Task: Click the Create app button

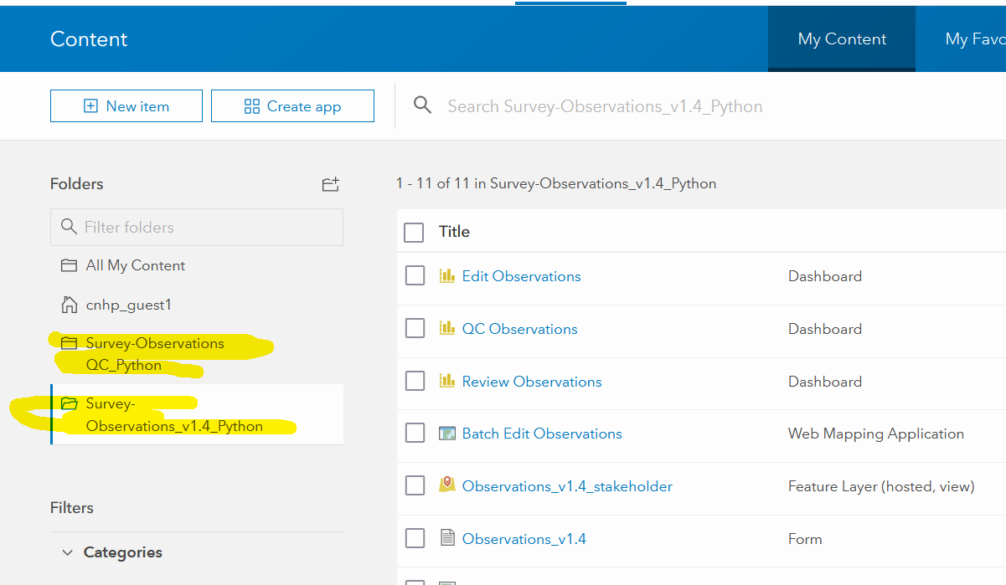Action: [x=292, y=106]
